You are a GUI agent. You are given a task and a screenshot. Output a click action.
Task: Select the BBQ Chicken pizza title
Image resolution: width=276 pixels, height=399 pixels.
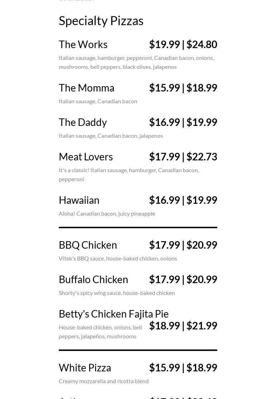click(x=88, y=245)
